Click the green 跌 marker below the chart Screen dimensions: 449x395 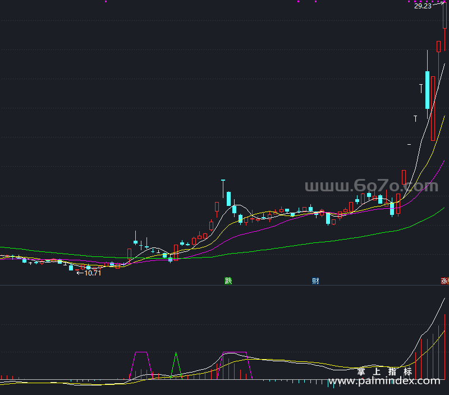coord(228,281)
